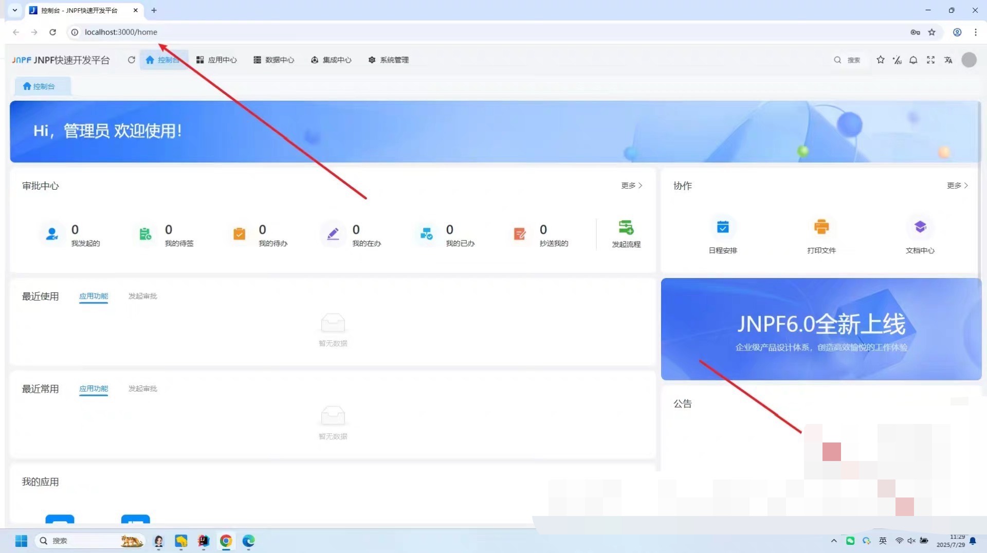
Task: Expand 更多 in the 审批中心 panel
Action: (x=632, y=186)
